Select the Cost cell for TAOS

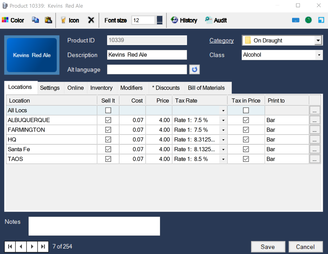(132, 159)
